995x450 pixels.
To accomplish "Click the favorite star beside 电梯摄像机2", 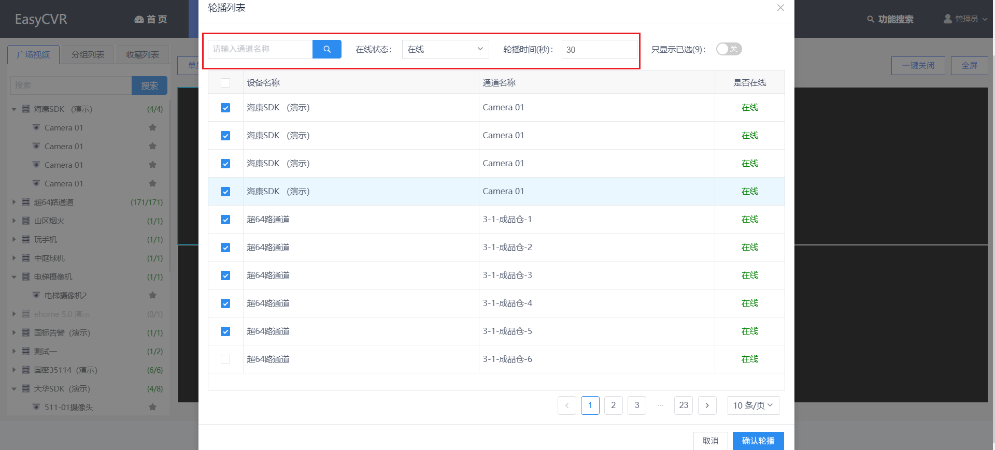I will tap(152, 295).
